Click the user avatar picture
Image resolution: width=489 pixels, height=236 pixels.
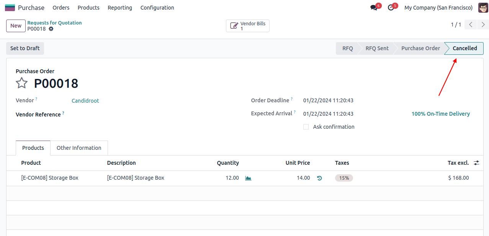coord(483,8)
